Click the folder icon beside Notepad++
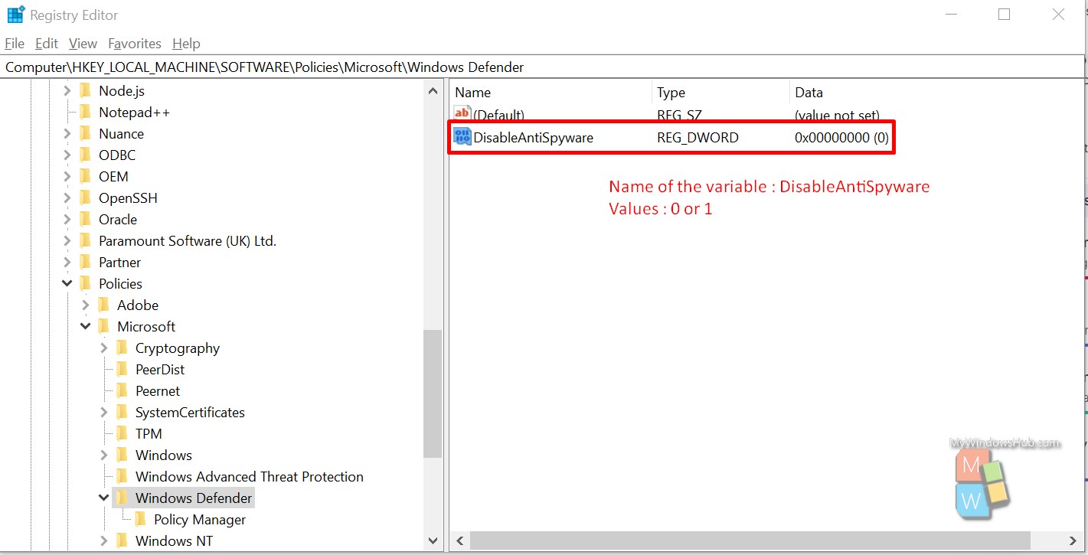This screenshot has height=555, width=1088. [x=85, y=112]
